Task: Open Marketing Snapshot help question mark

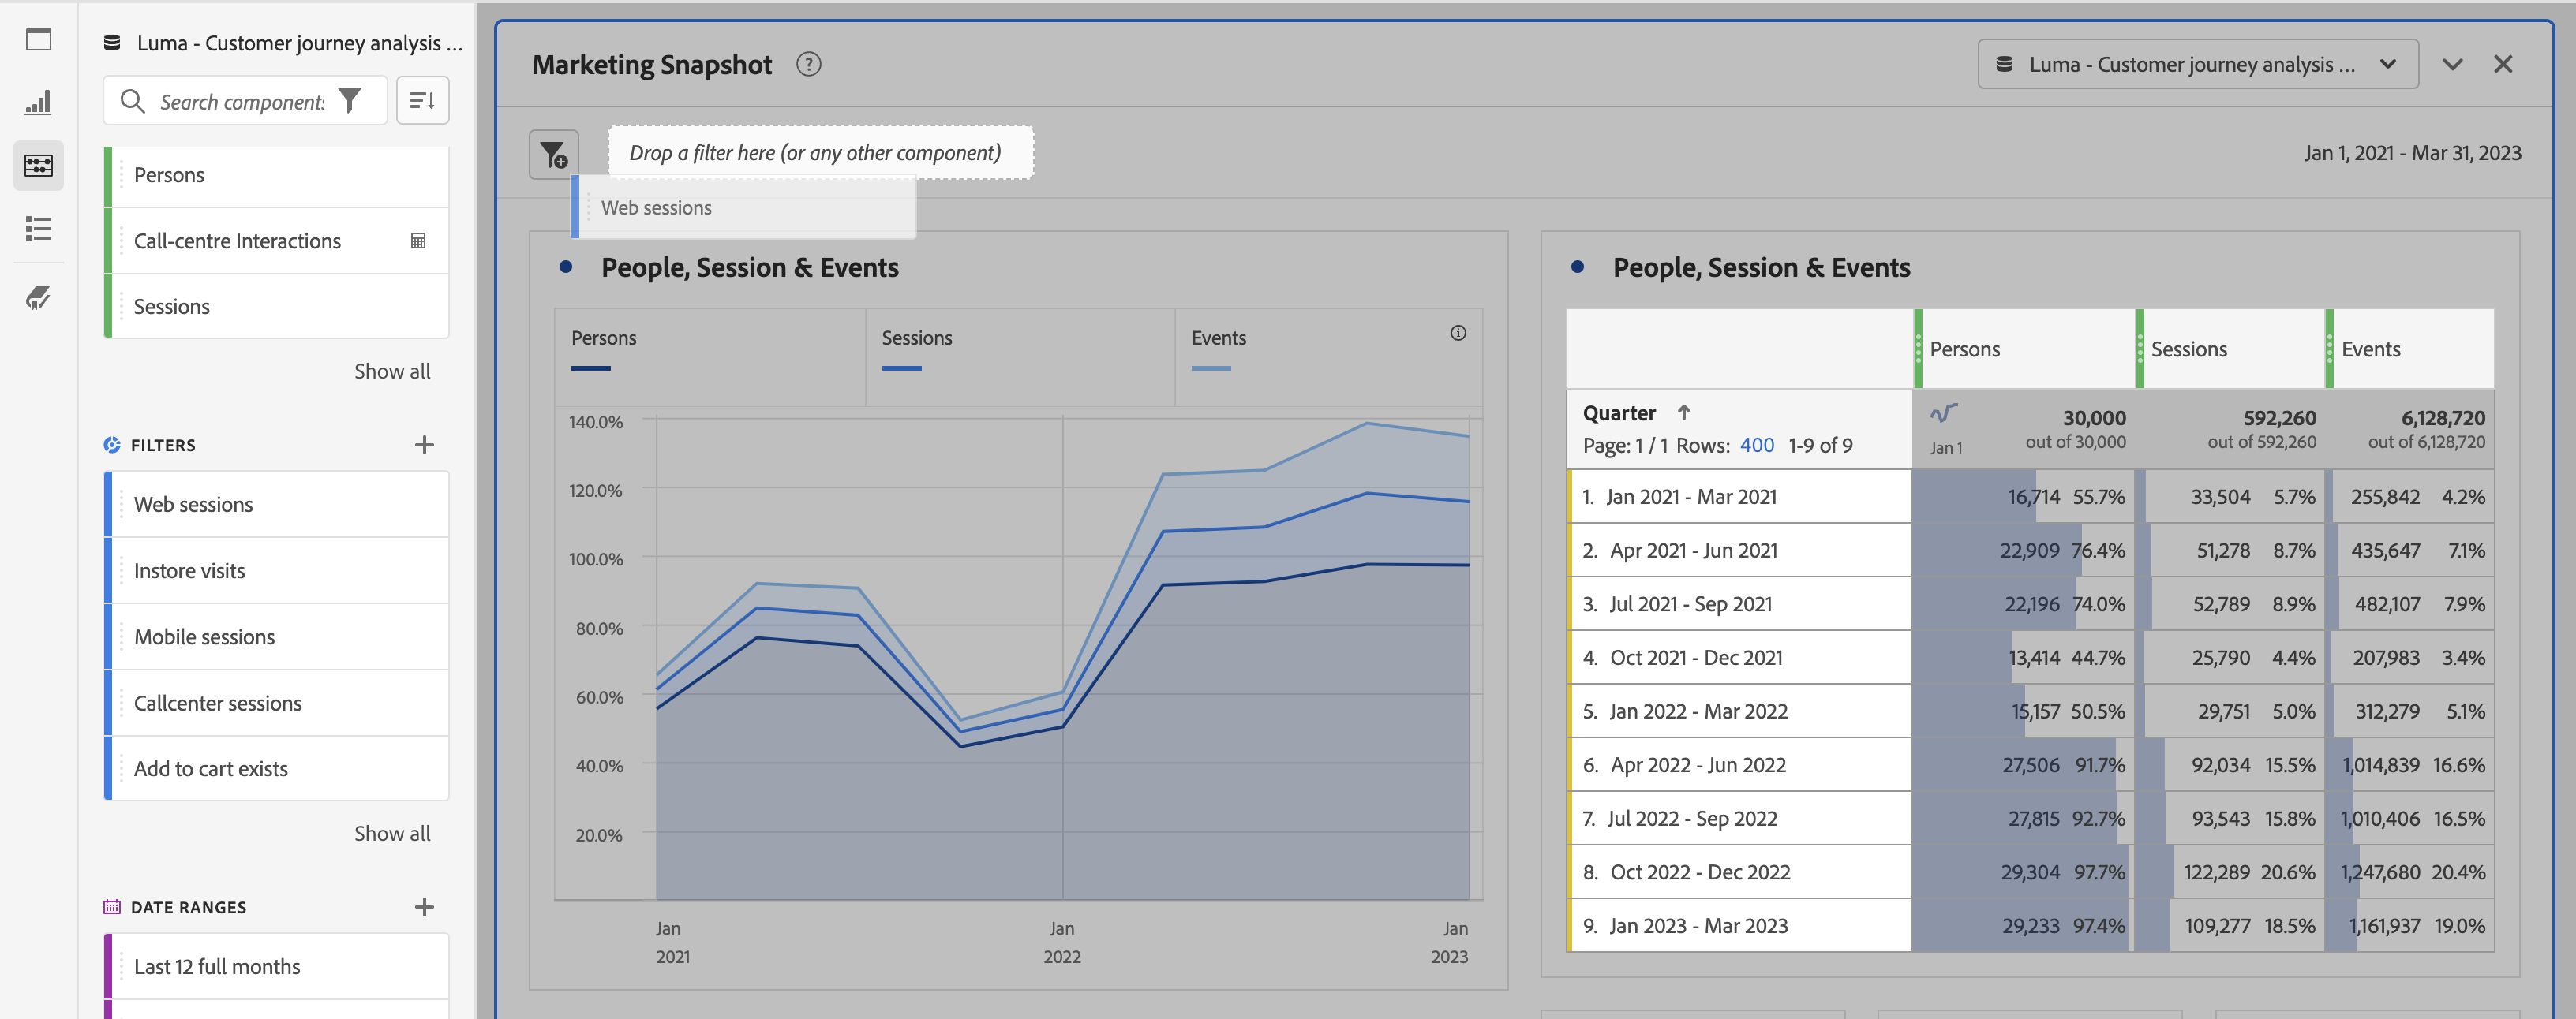Action: coord(808,65)
